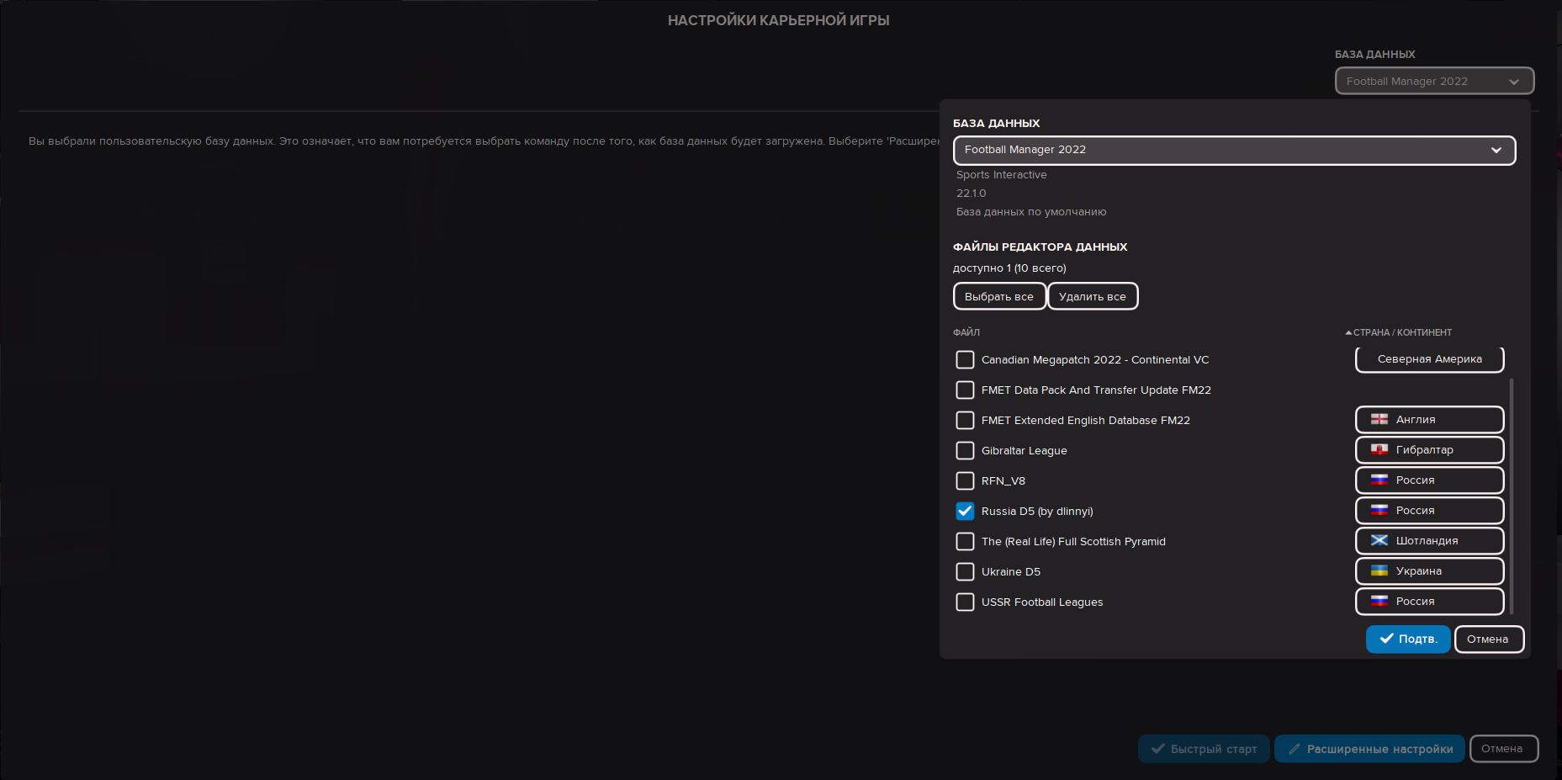Confirm the selection with the Подтв. button
Viewport: 1562px width, 780px height.
point(1408,639)
